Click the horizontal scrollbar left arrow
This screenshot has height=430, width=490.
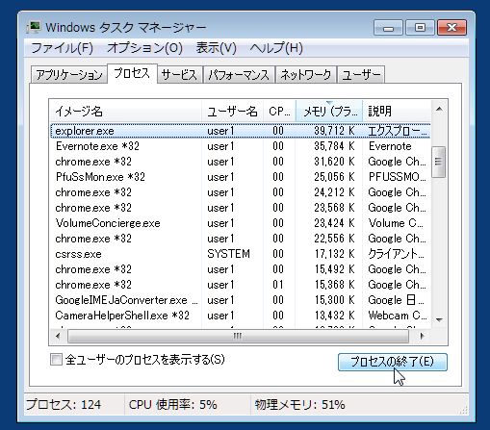point(58,336)
